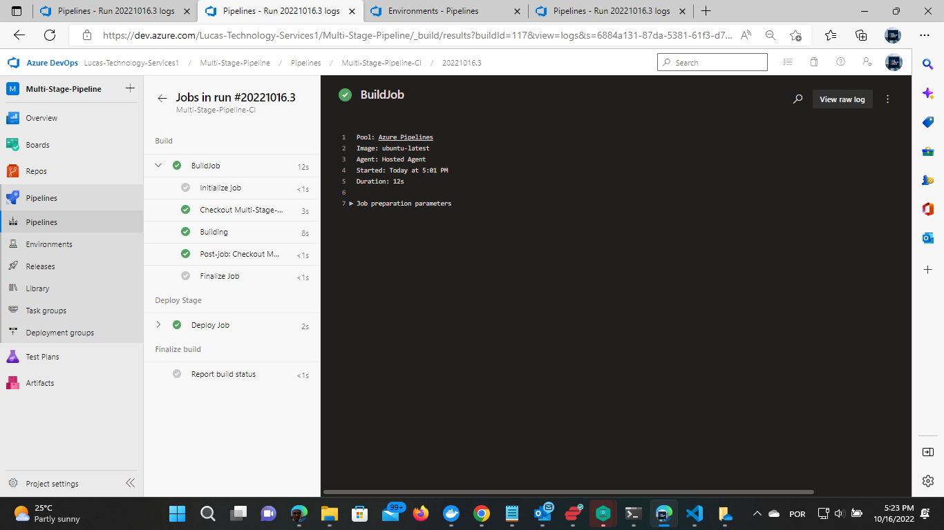Expand Job preparation parameters in the log
Viewport: 944px width, 530px height.
pyautogui.click(x=352, y=203)
